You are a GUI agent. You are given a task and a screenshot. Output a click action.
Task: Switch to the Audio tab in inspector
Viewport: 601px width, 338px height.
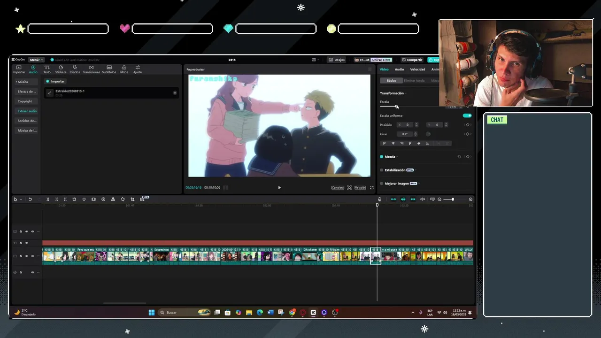coord(399,69)
